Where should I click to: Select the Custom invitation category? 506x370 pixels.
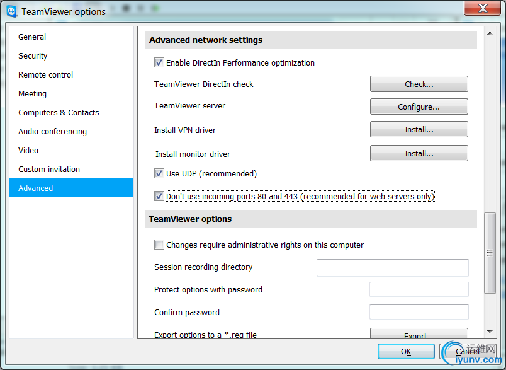[x=49, y=169]
